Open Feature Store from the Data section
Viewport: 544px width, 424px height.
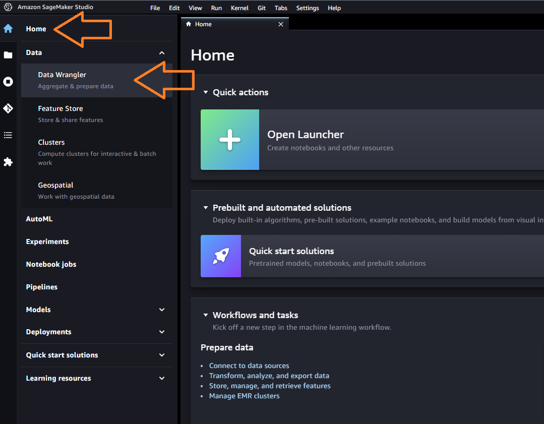click(97, 114)
